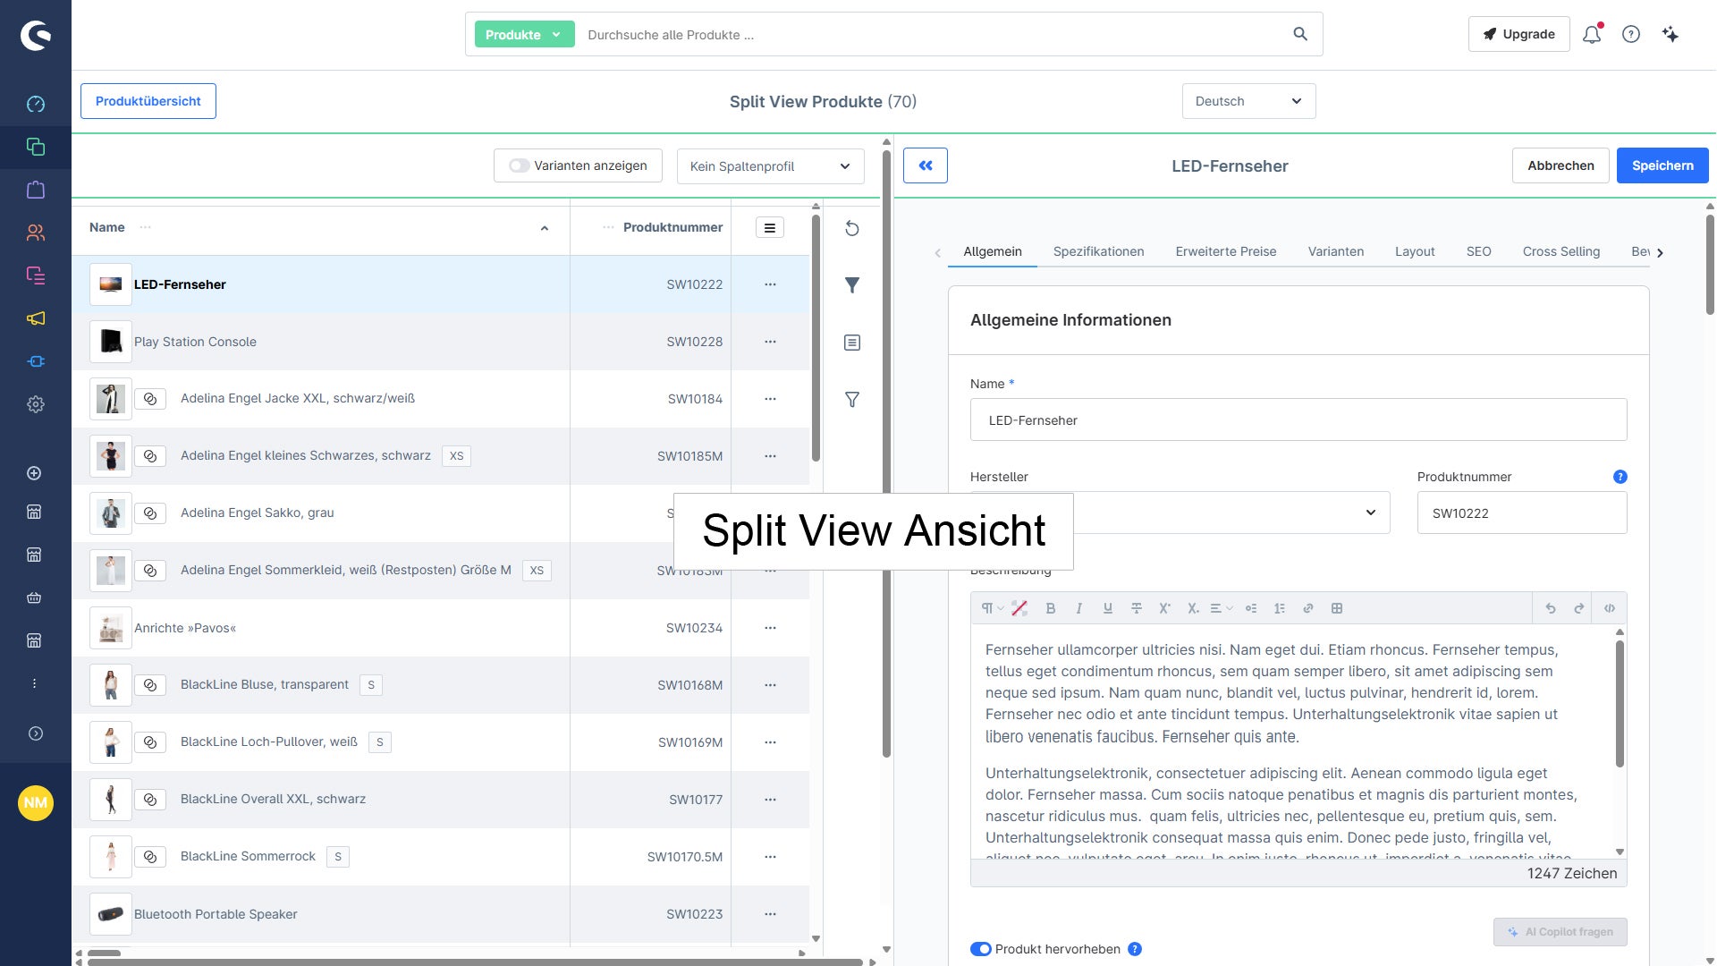The image size is (1717, 966).
Task: Open the marketing megaphone icon in sidebar
Action: coord(35,318)
